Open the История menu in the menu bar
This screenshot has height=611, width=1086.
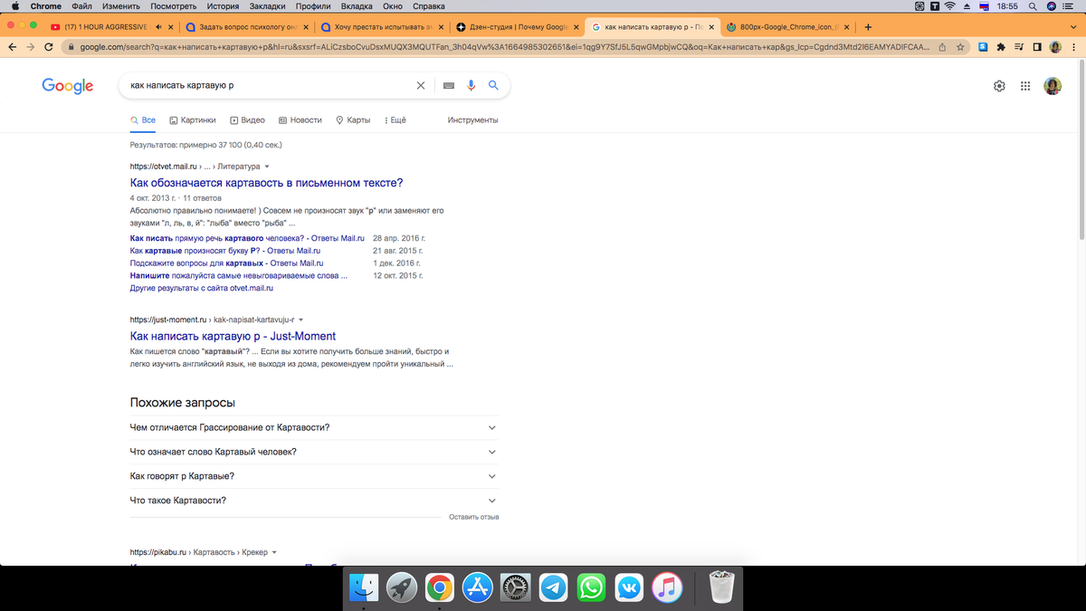(x=222, y=6)
